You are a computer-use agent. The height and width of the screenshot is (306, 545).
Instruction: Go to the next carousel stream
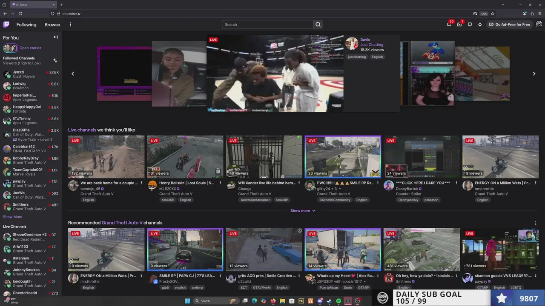click(x=534, y=74)
